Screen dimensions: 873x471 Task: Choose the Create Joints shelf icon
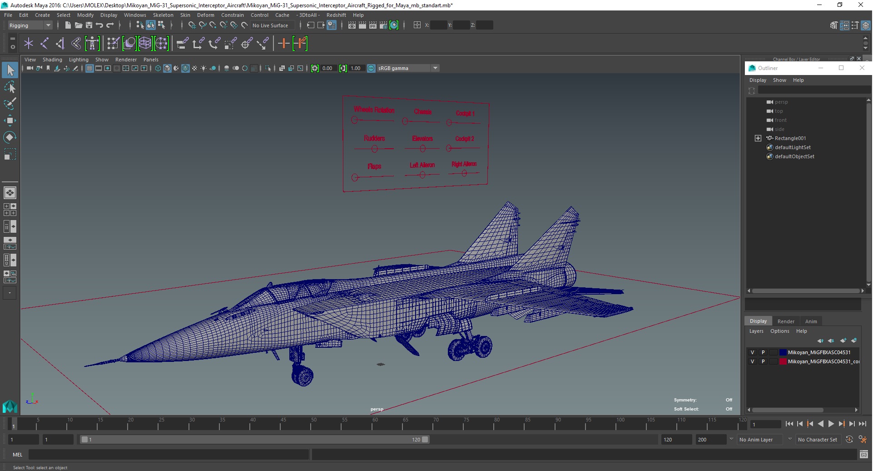45,44
